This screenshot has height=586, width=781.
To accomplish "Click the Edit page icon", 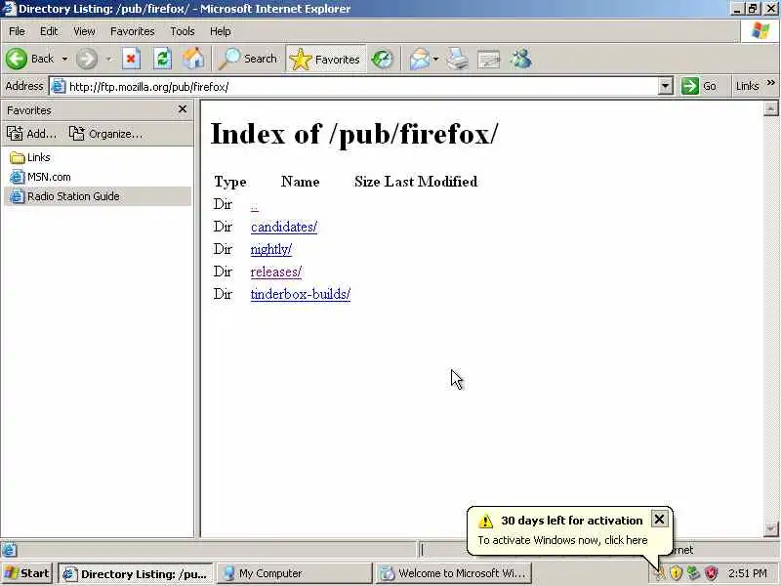I will coord(488,60).
